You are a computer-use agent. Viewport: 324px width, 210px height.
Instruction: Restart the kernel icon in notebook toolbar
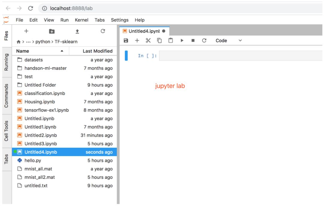[x=204, y=40]
